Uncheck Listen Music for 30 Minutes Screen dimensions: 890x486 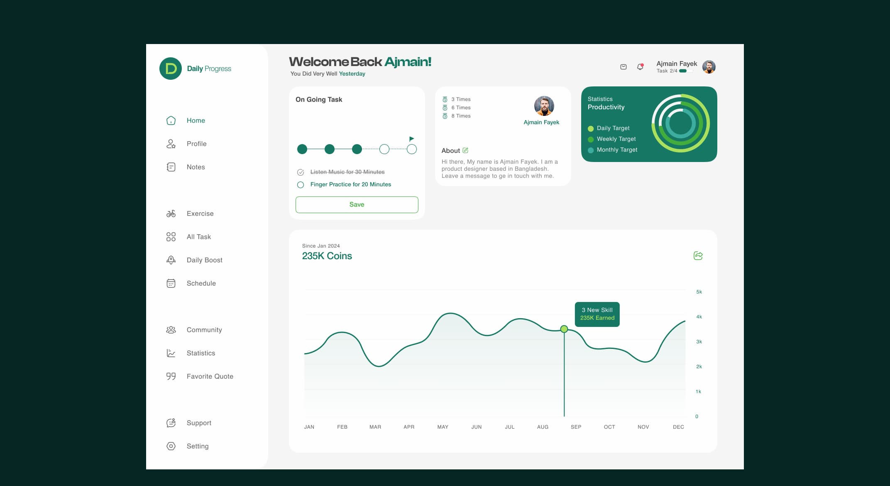pyautogui.click(x=301, y=172)
